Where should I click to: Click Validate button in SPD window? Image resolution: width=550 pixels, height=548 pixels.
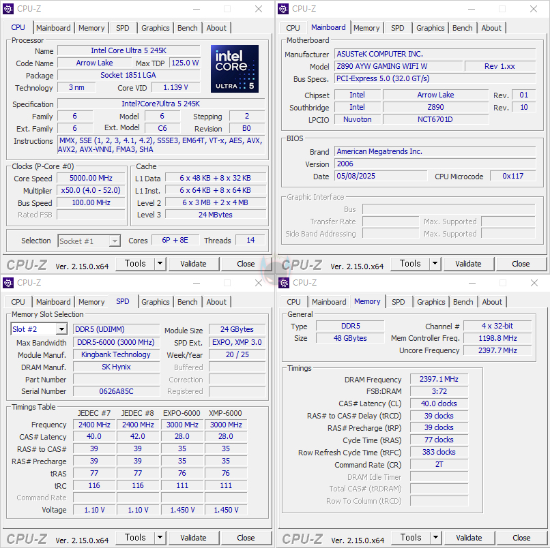coord(193,538)
